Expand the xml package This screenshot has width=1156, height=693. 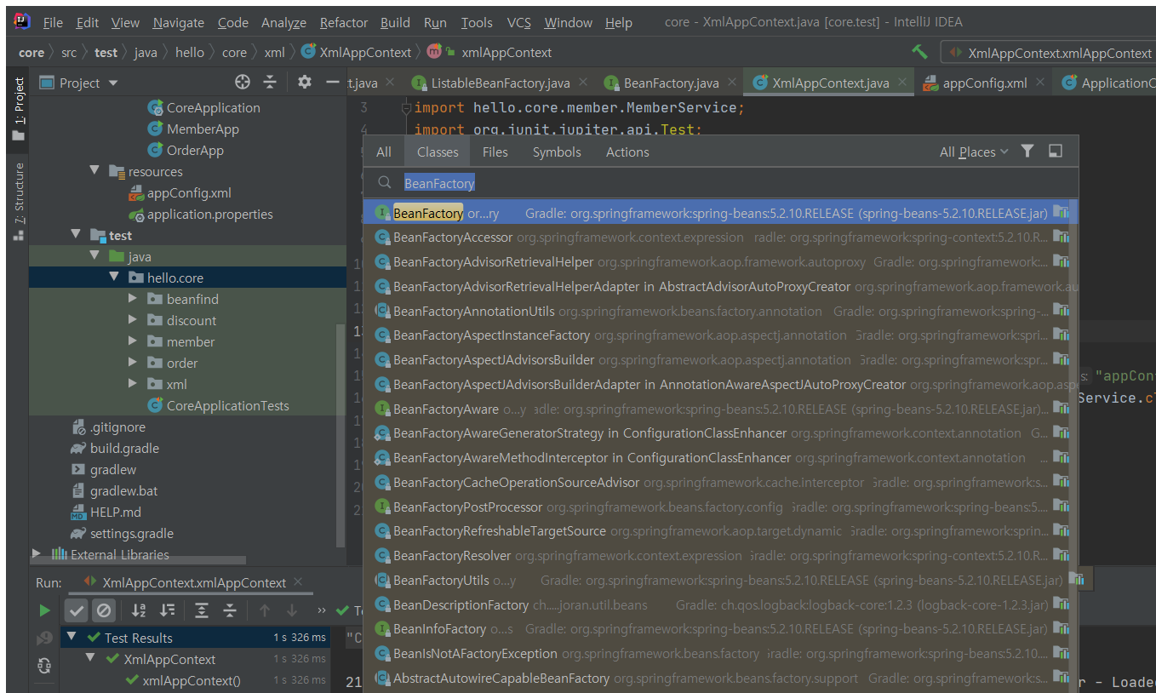(x=132, y=384)
